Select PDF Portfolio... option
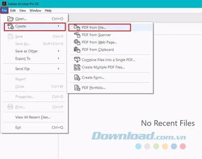The height and width of the screenshot is (159, 202). pos(110,88)
